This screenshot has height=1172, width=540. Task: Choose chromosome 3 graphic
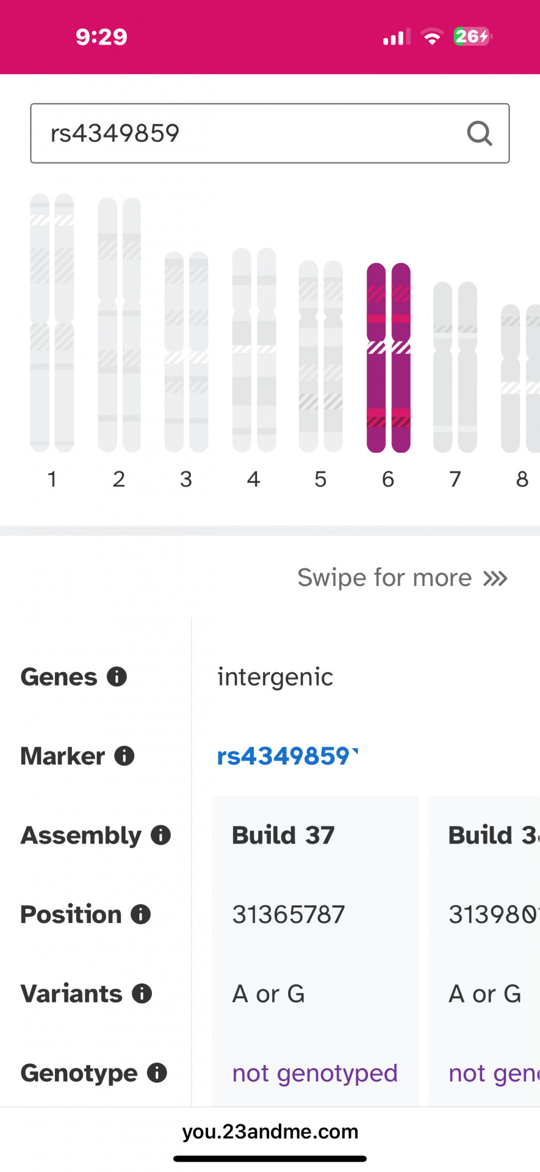click(x=186, y=352)
